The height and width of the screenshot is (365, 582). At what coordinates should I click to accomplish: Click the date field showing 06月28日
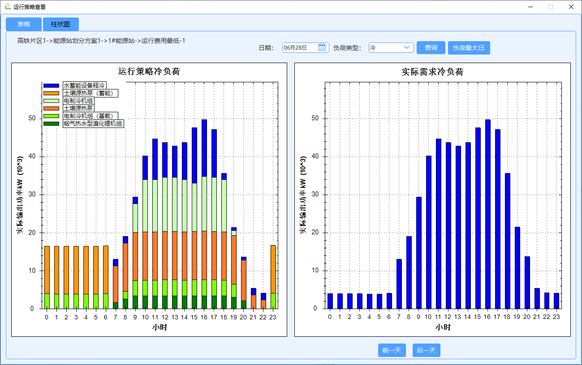[300, 47]
